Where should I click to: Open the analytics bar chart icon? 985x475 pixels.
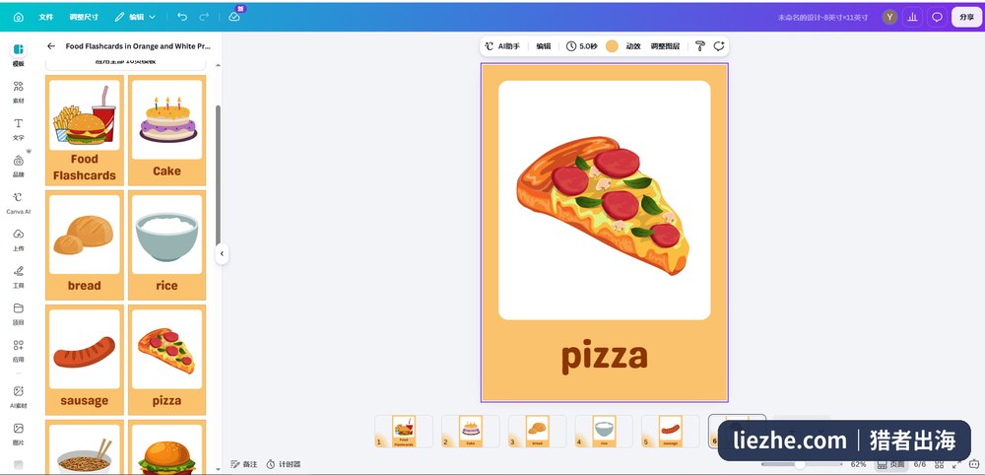coord(913,17)
